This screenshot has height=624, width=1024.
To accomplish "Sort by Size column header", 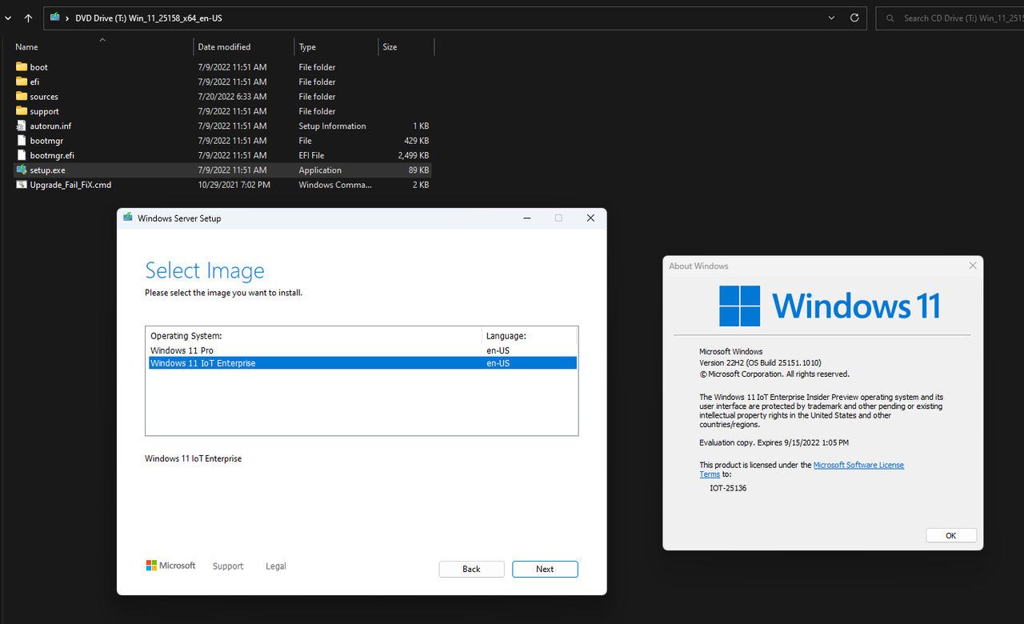I will 390,47.
